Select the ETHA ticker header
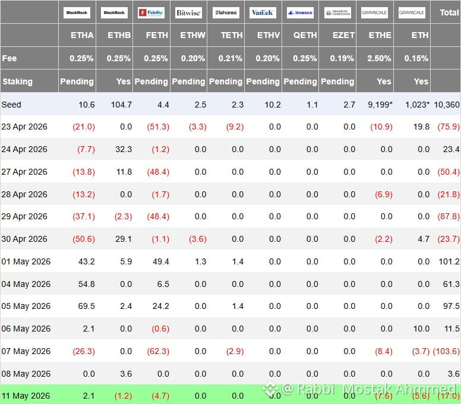Viewport: 461px width, 404px height. pos(82,35)
